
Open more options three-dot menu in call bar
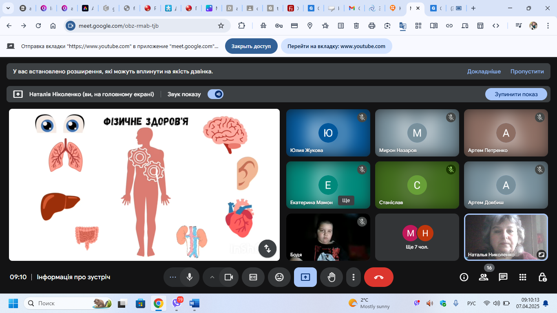click(x=353, y=277)
